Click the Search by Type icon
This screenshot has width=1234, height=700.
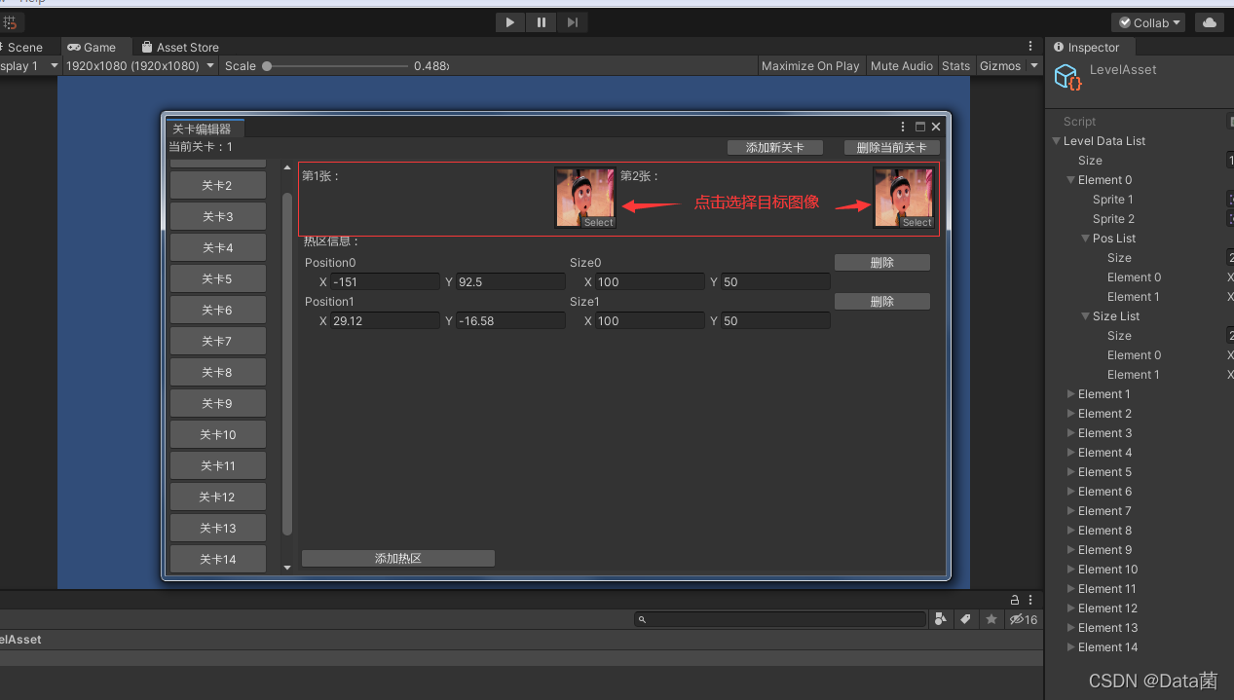click(940, 619)
